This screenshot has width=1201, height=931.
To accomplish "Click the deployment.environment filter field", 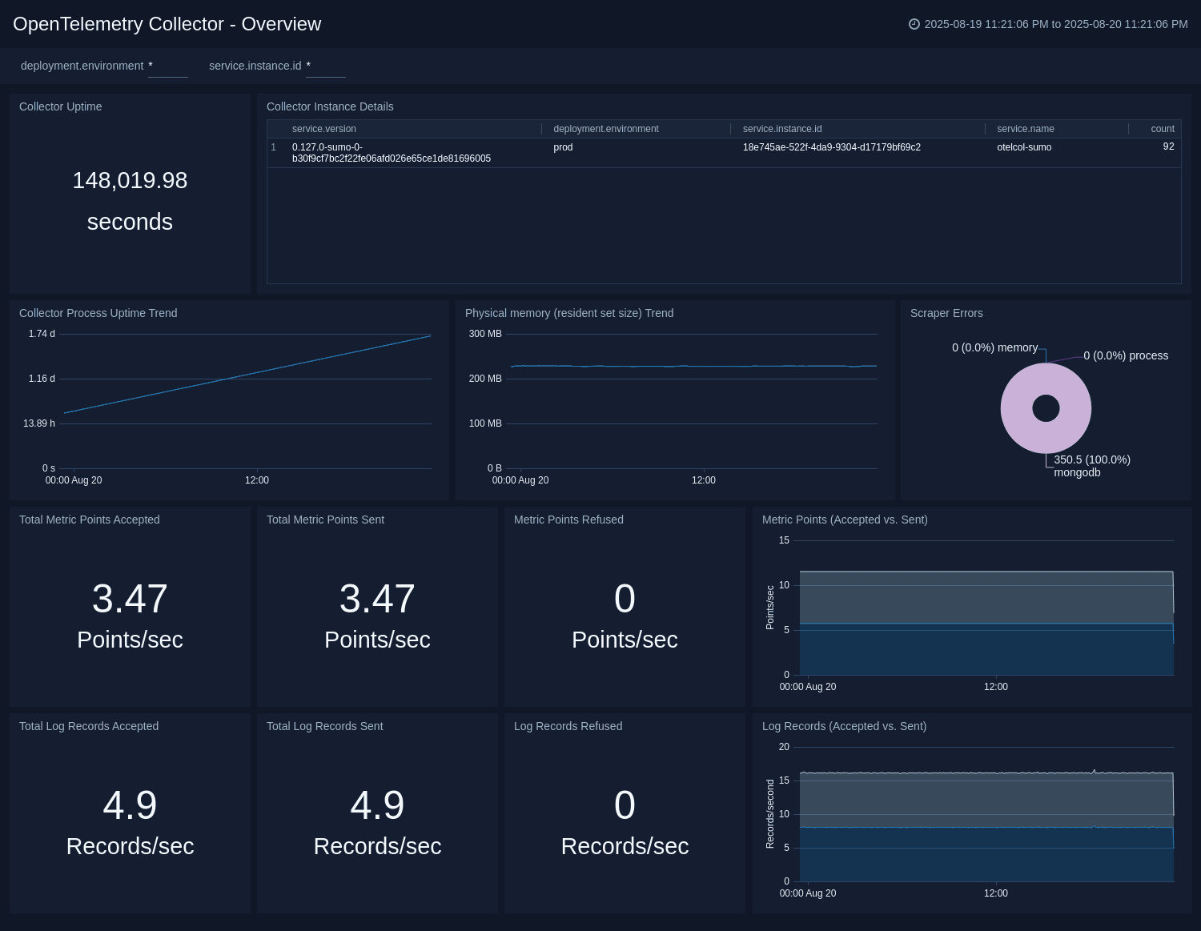I will click(x=167, y=66).
